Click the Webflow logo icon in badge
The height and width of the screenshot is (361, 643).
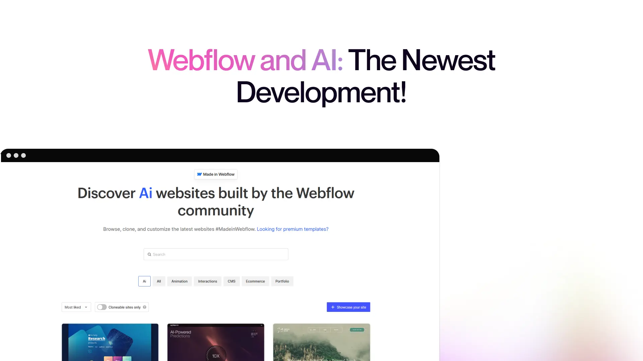point(199,174)
